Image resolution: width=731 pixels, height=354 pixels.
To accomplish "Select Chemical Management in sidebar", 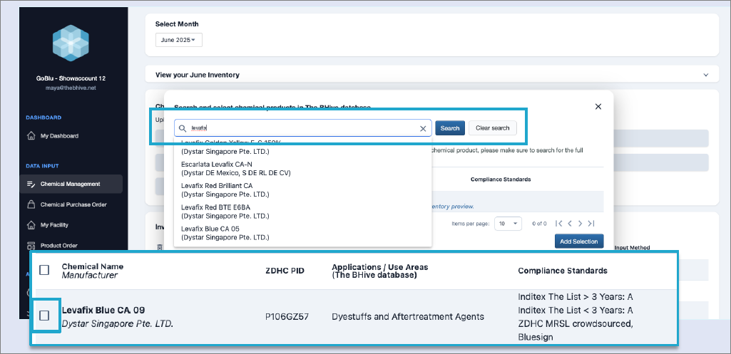I will [71, 184].
